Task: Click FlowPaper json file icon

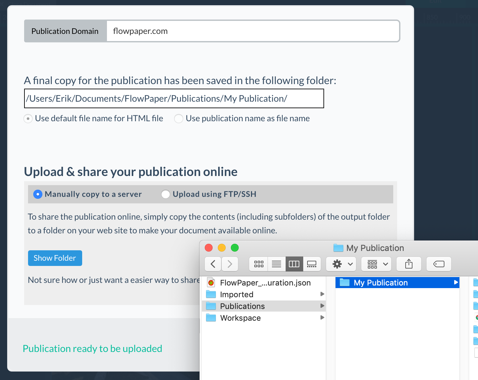Action: [211, 283]
